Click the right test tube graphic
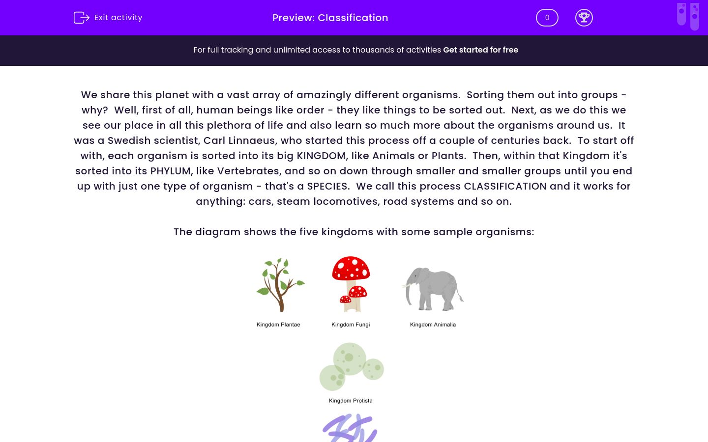 click(694, 16)
